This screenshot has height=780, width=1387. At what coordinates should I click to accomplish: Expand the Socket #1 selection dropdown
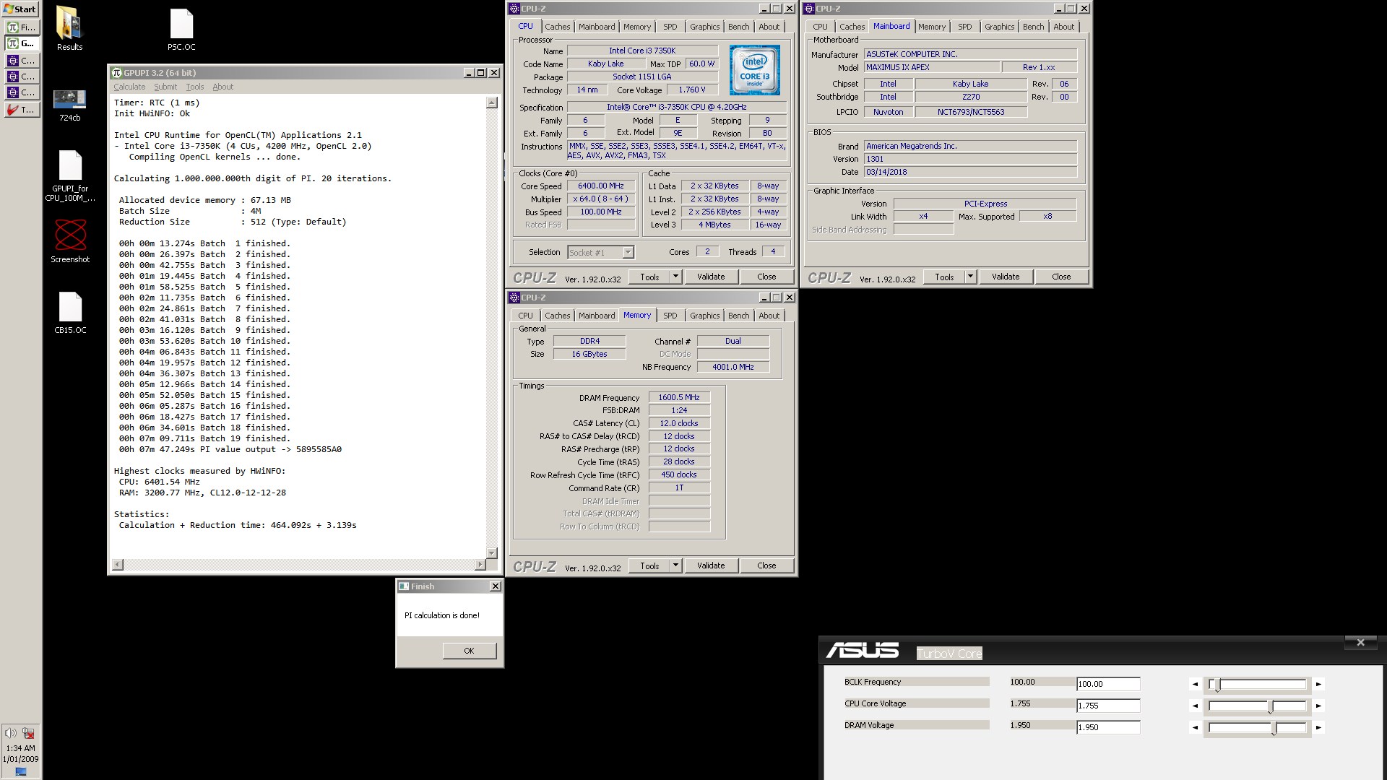pyautogui.click(x=628, y=252)
